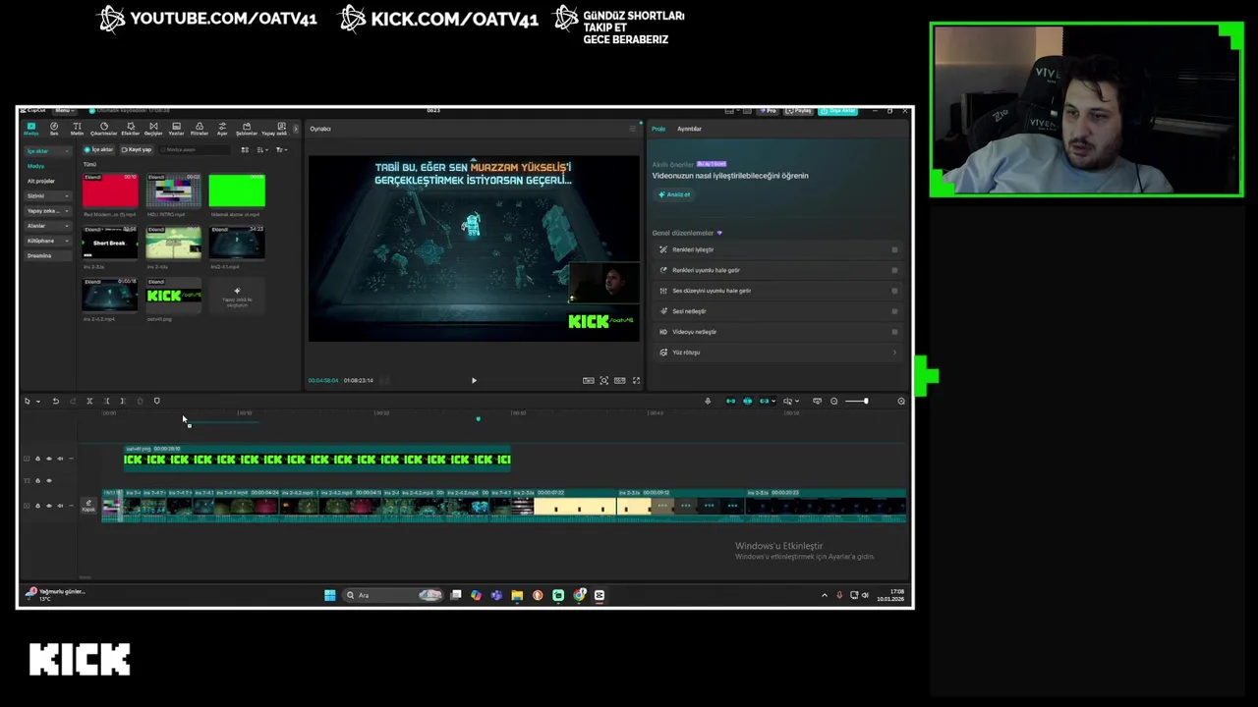
Task: Click the Dışa Aktar export button
Action: [838, 110]
